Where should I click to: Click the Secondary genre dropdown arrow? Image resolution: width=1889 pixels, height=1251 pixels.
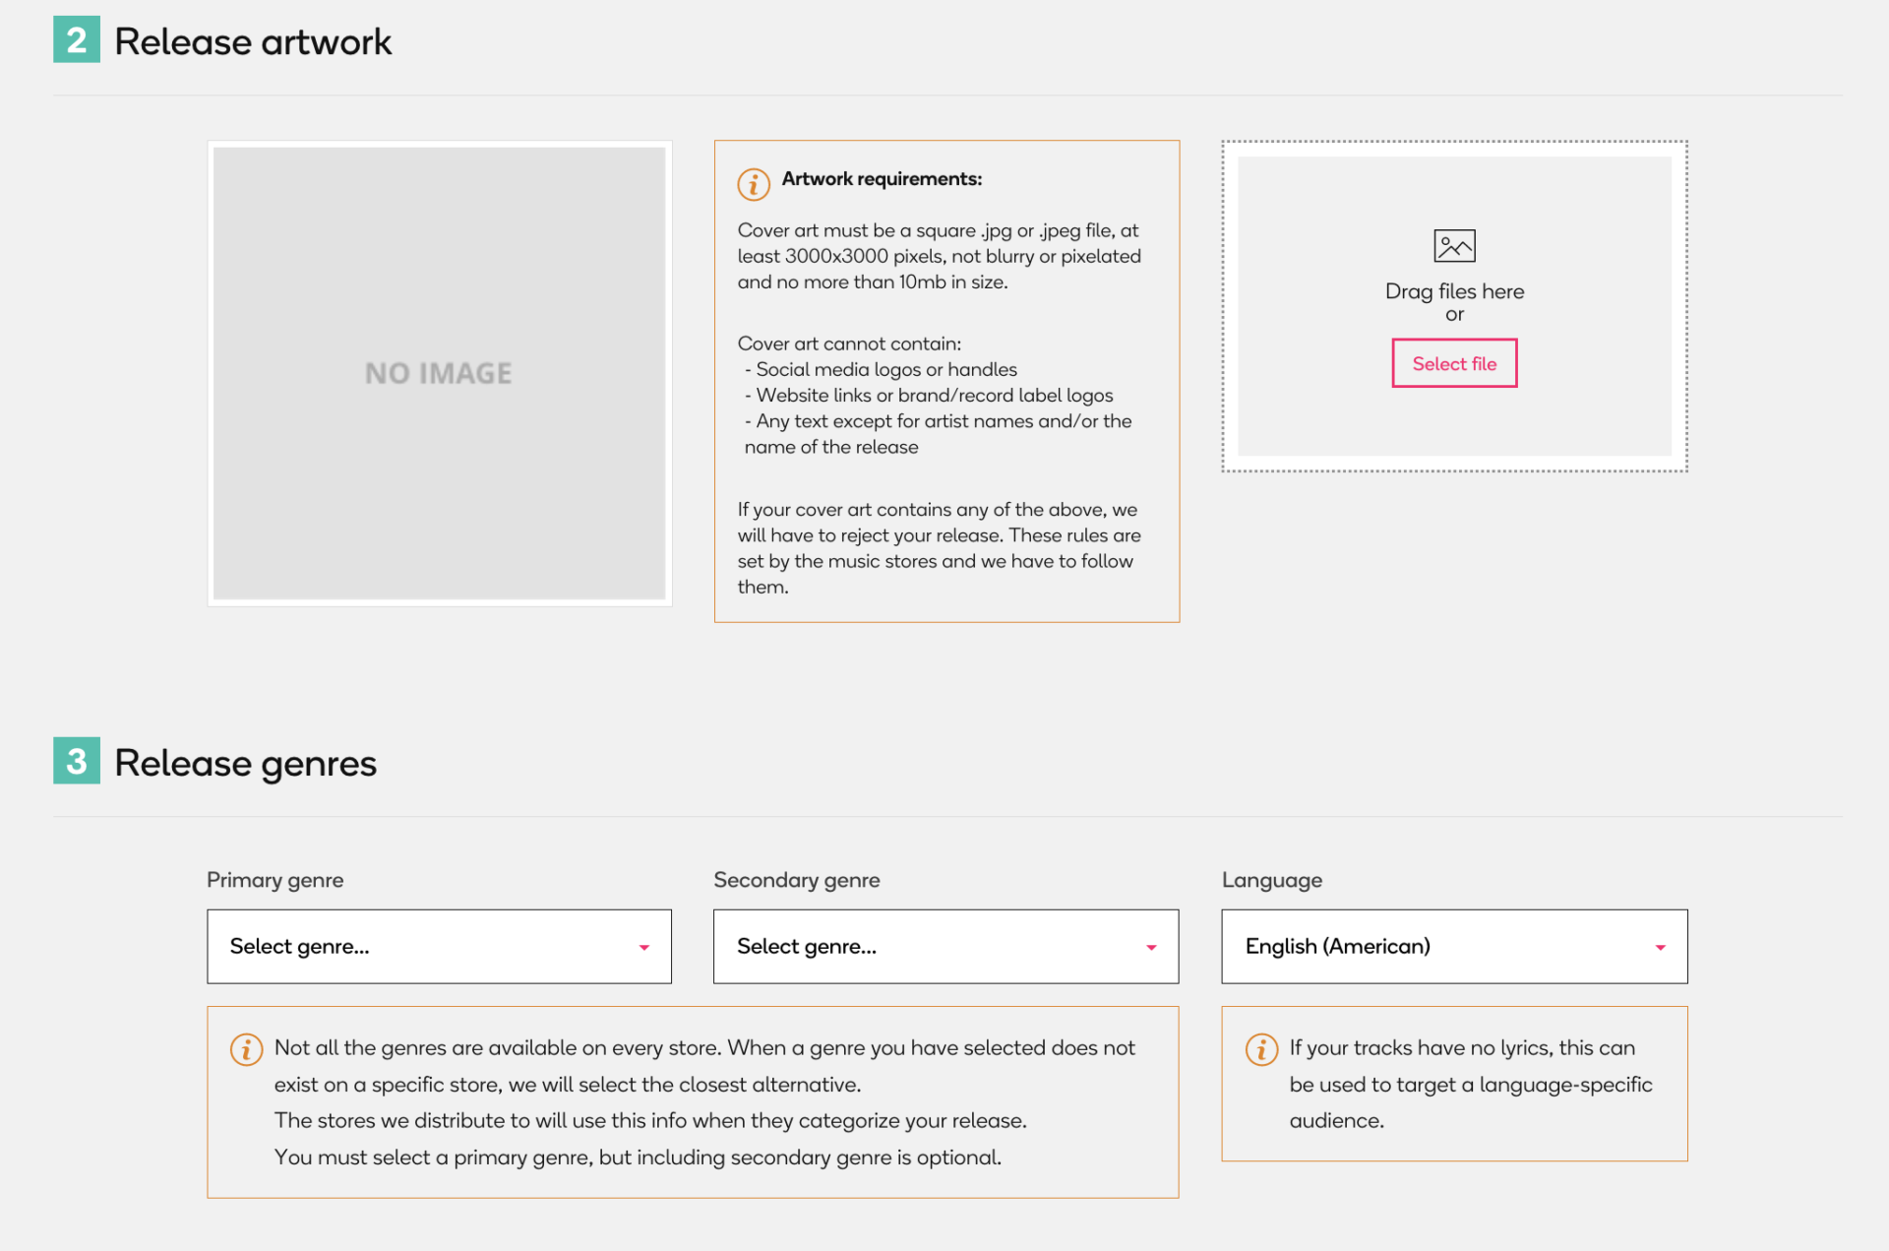pyautogui.click(x=1151, y=947)
